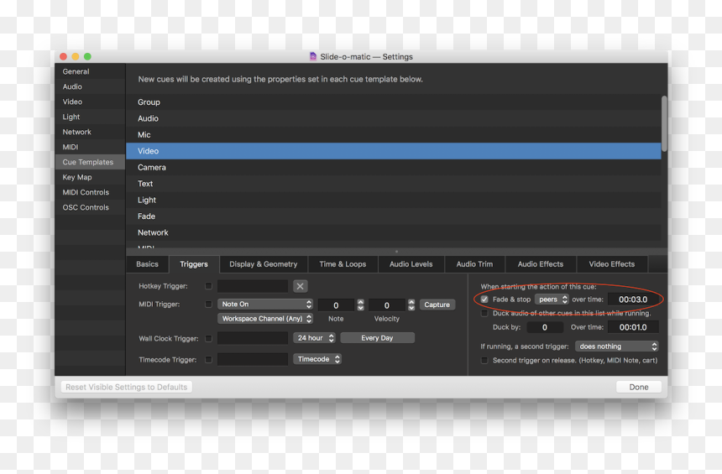Select the Light cue template row
722x474 pixels.
pos(394,201)
